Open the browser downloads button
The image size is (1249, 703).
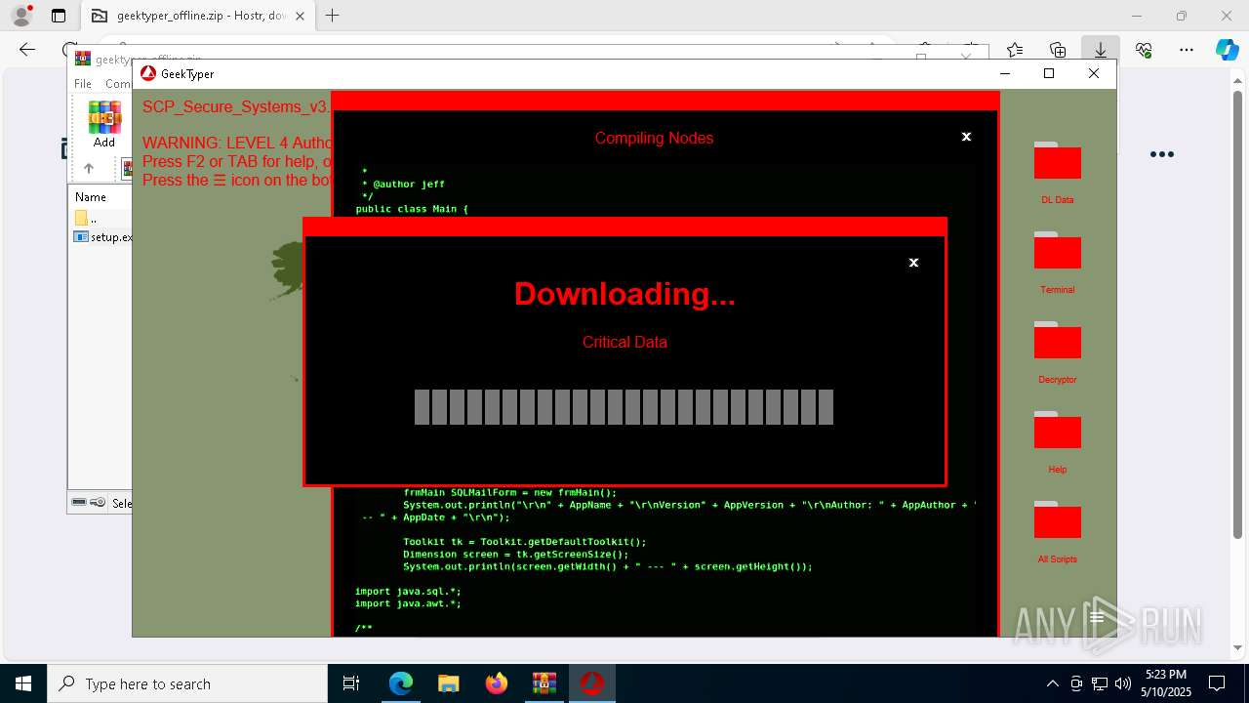[1100, 50]
